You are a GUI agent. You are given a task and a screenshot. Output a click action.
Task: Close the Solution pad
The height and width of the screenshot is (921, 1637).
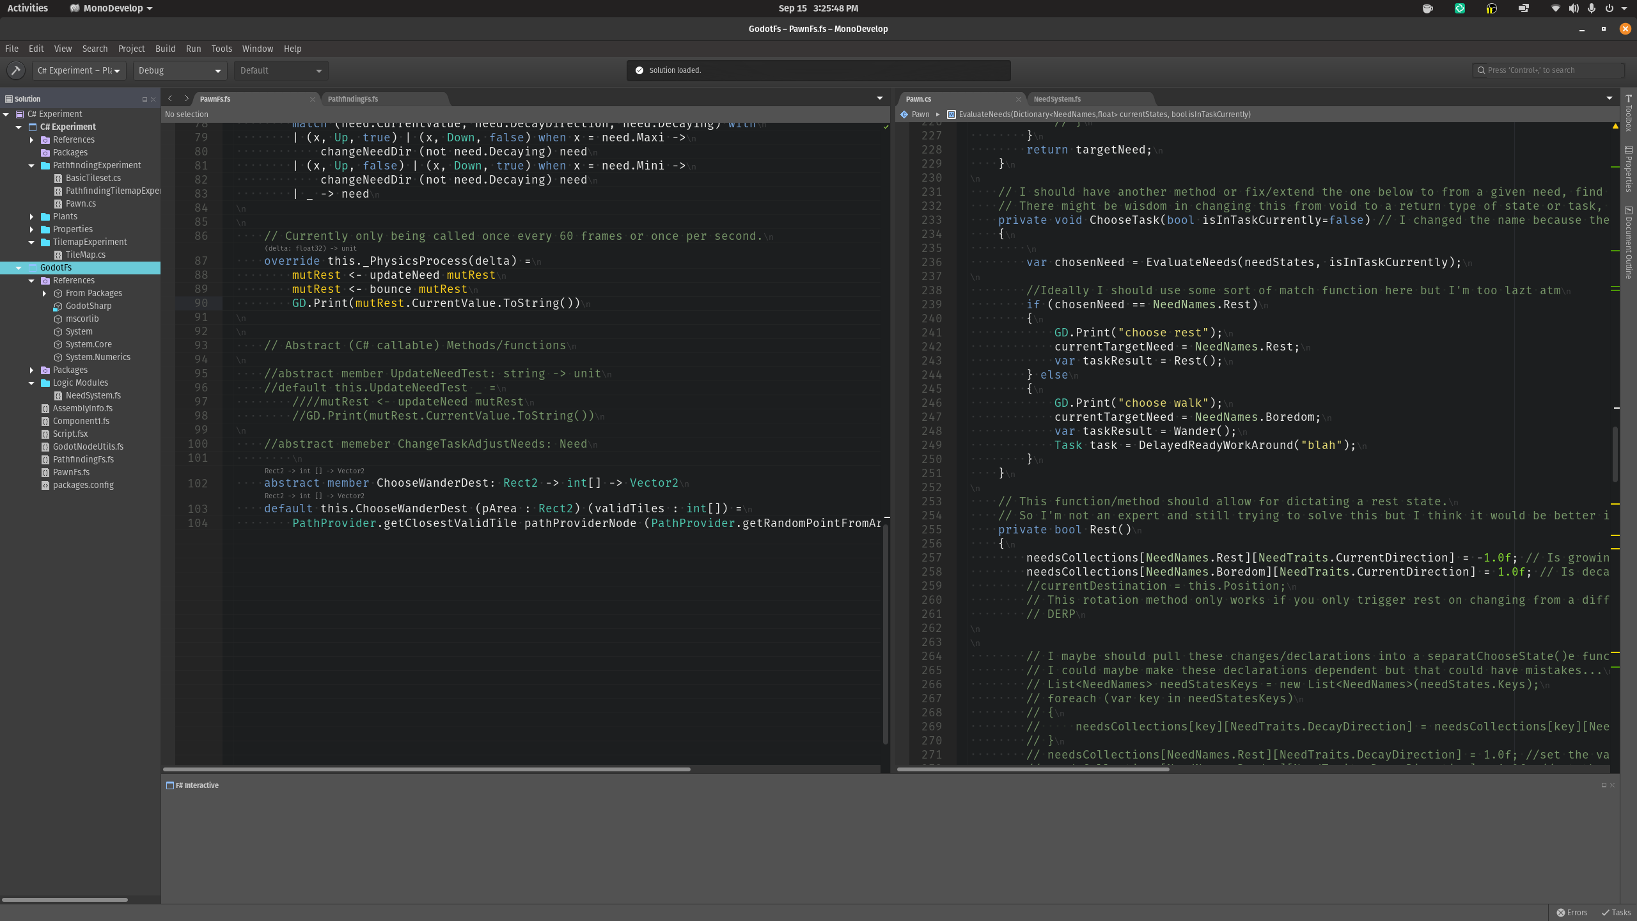[153, 99]
